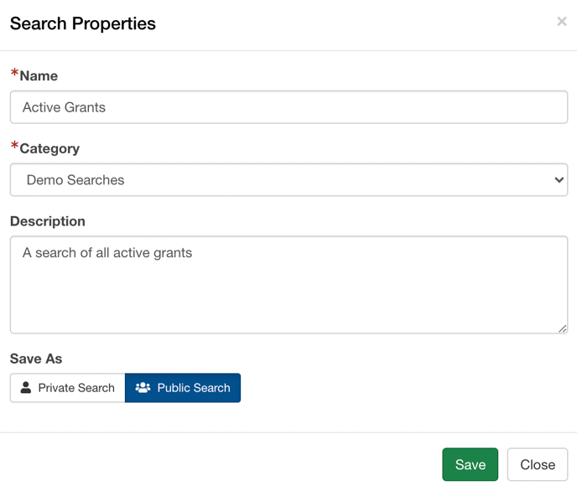This screenshot has height=491, width=577.
Task: Click the chevron arrow of the Category select
Action: 559,179
